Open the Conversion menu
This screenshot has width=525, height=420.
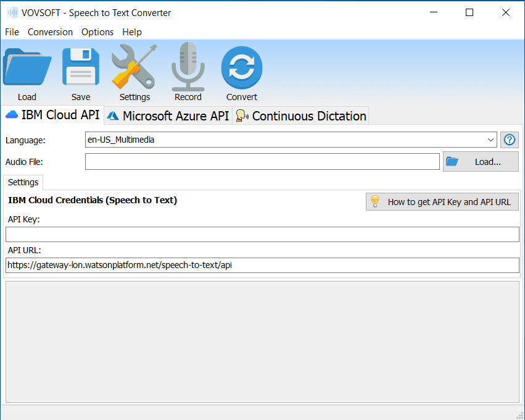(x=50, y=32)
